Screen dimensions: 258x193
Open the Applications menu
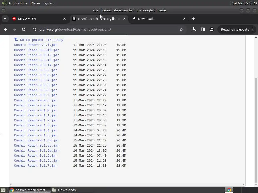tap(18, 3)
